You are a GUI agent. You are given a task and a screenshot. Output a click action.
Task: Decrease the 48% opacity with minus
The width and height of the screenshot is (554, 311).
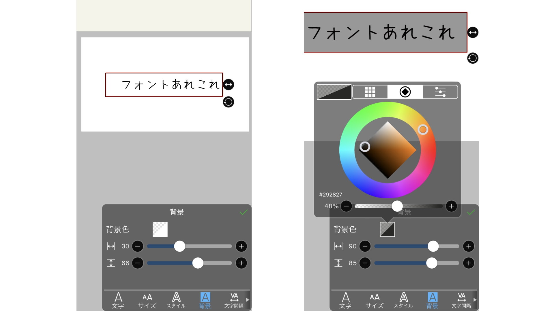[x=346, y=206]
